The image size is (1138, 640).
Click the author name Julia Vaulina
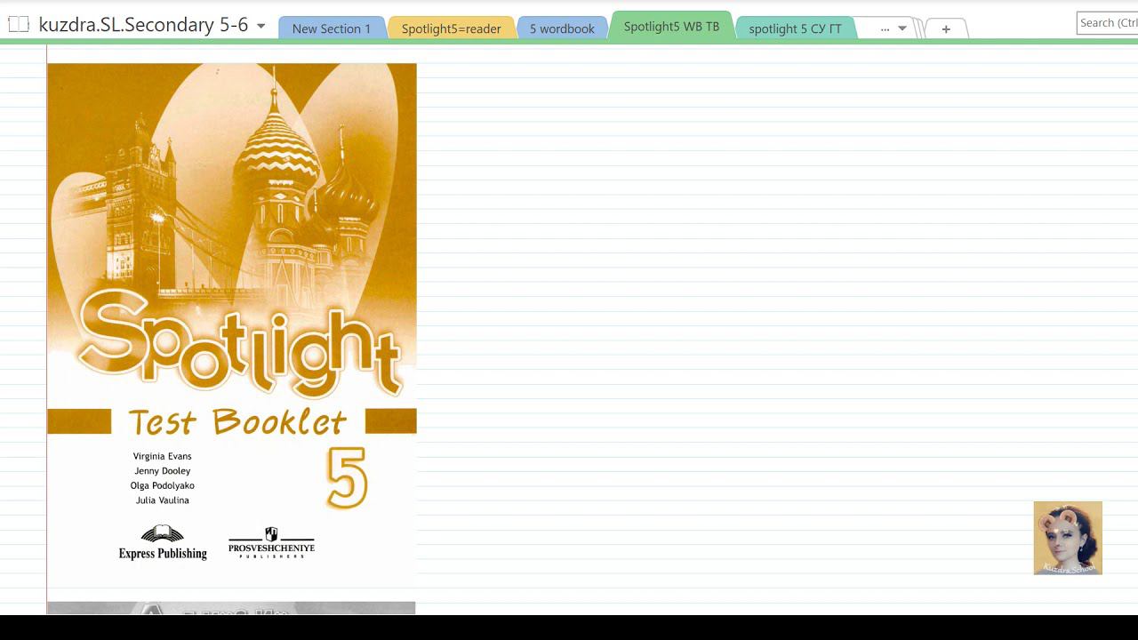click(x=163, y=500)
